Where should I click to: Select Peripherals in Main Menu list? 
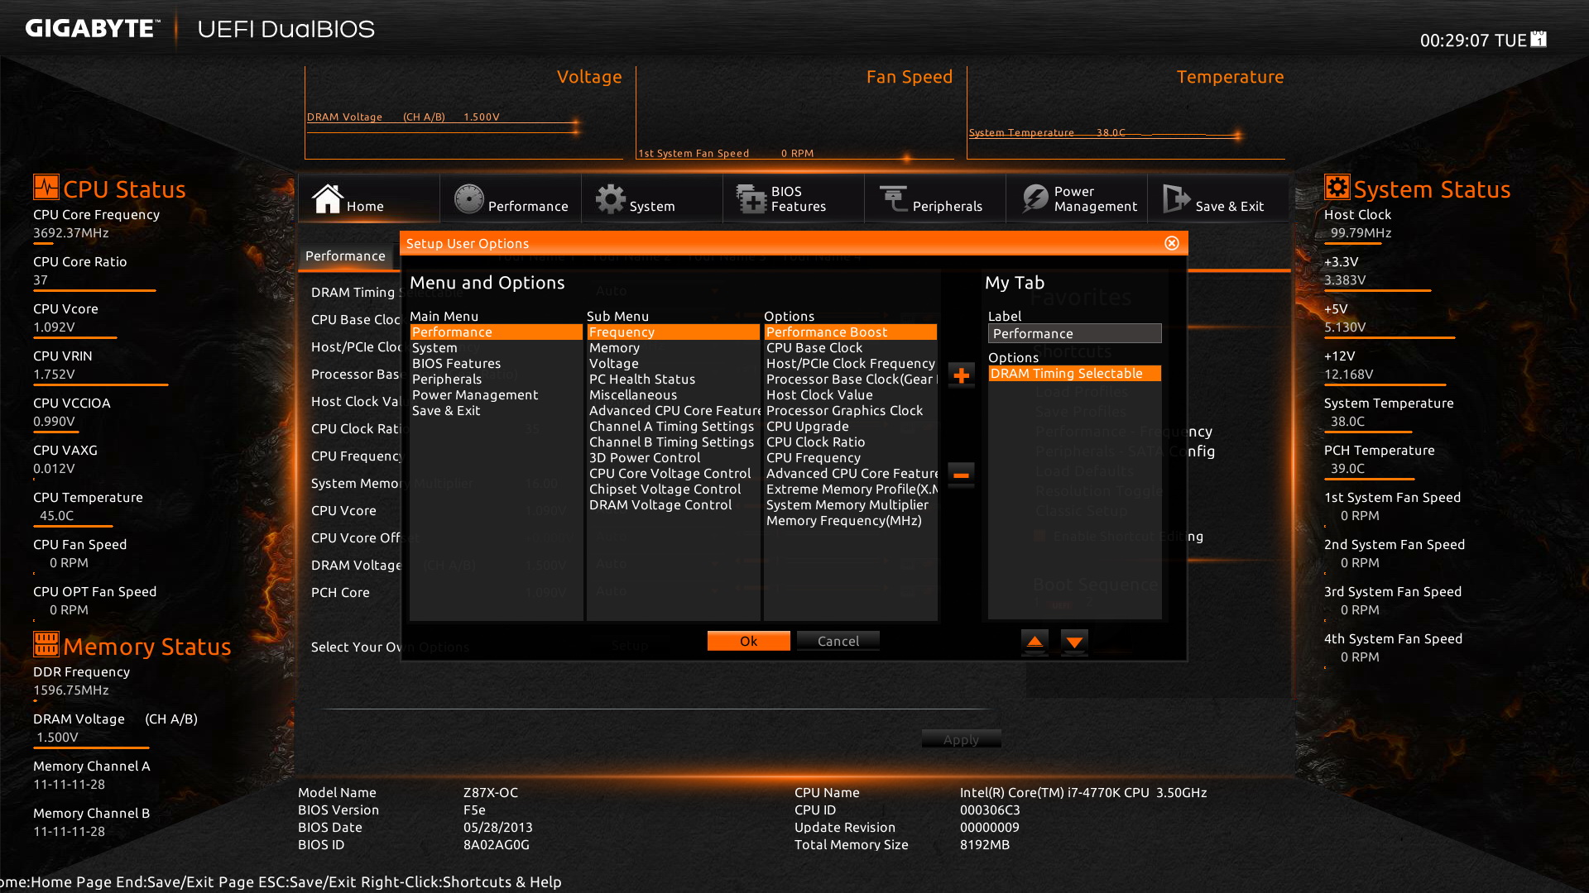(496, 380)
